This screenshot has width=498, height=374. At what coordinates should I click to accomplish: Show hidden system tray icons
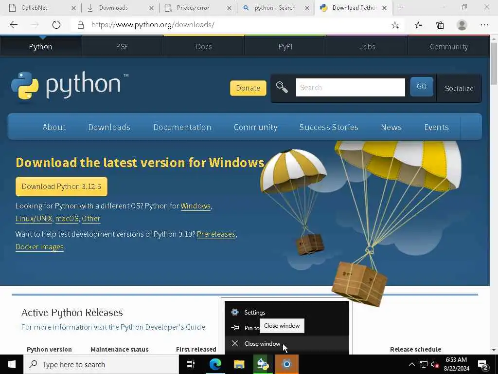pos(411,364)
